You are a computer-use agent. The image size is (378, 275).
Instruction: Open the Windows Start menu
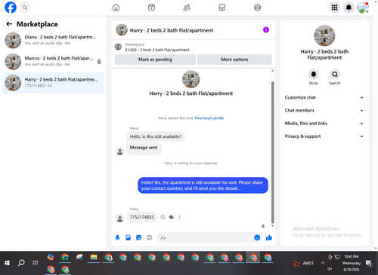7,263
